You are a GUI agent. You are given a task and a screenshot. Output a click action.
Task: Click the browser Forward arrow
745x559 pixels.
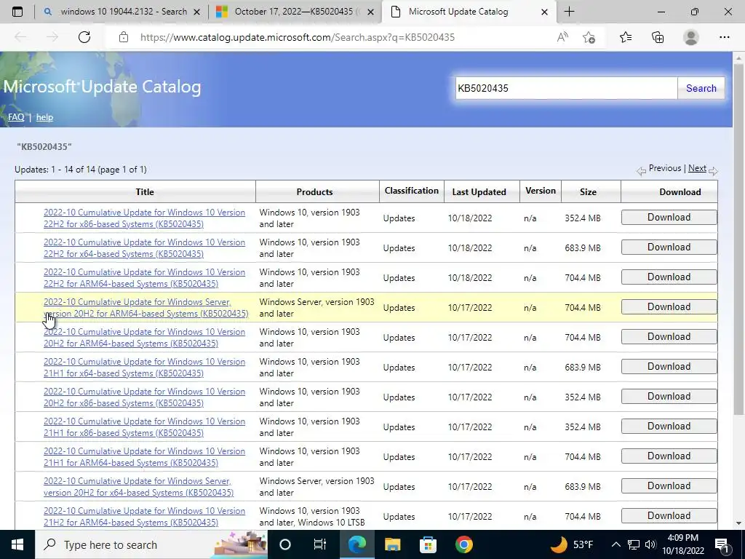coord(52,37)
